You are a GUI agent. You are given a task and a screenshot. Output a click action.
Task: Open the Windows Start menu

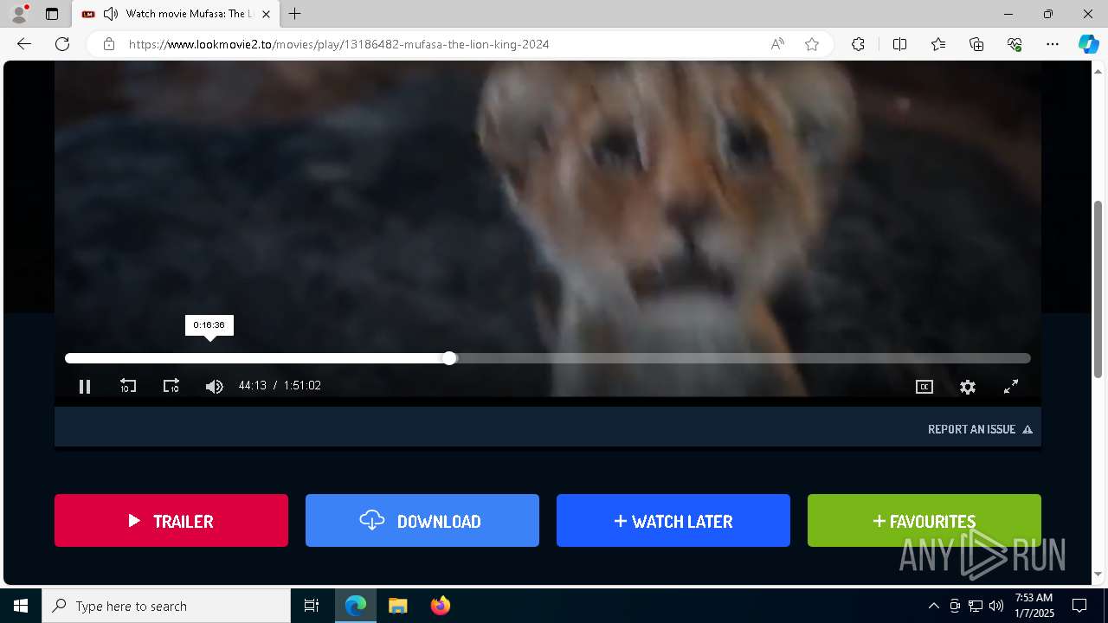[21, 606]
